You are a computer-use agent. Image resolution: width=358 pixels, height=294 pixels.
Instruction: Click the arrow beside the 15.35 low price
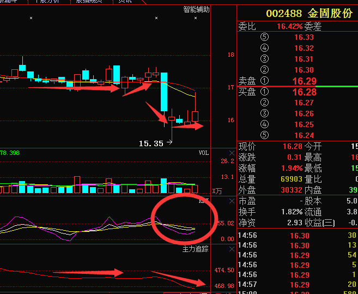tap(169, 143)
